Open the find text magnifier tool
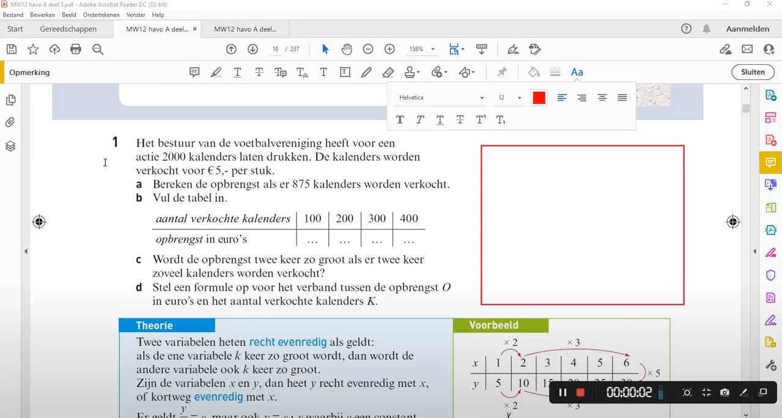Screen dimensions: 782x418 (98, 50)
